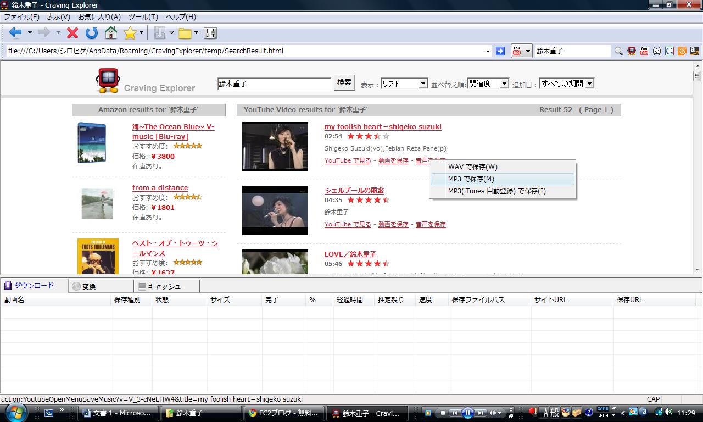Viewport: 703px width, 422px height.
Task: Click the toolbar search box with 鈴木重子
Action: 572,51
